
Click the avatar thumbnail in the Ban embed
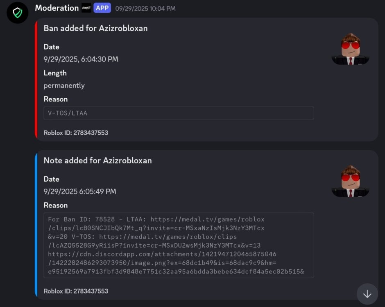(x=350, y=50)
